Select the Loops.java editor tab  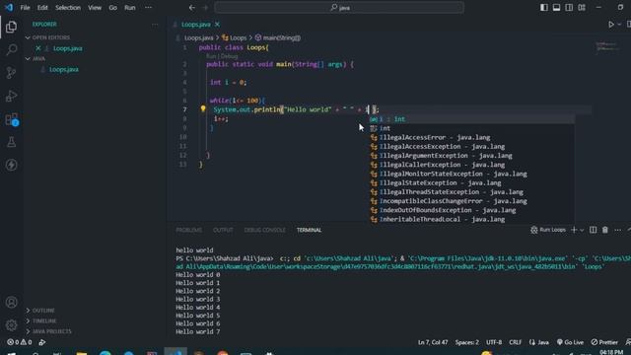click(x=195, y=25)
